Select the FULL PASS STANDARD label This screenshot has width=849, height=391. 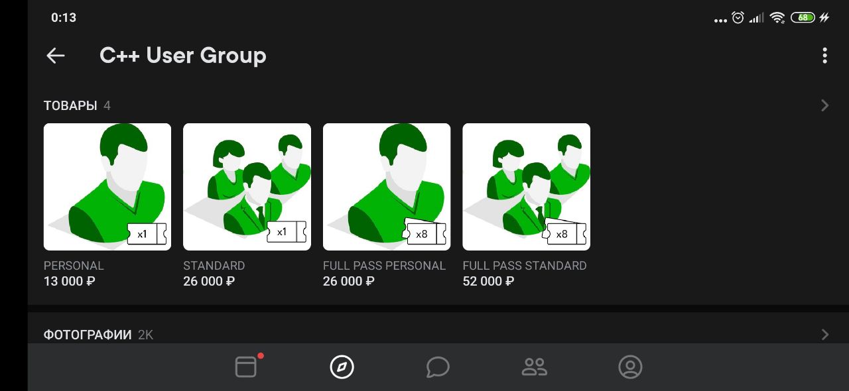tap(525, 266)
